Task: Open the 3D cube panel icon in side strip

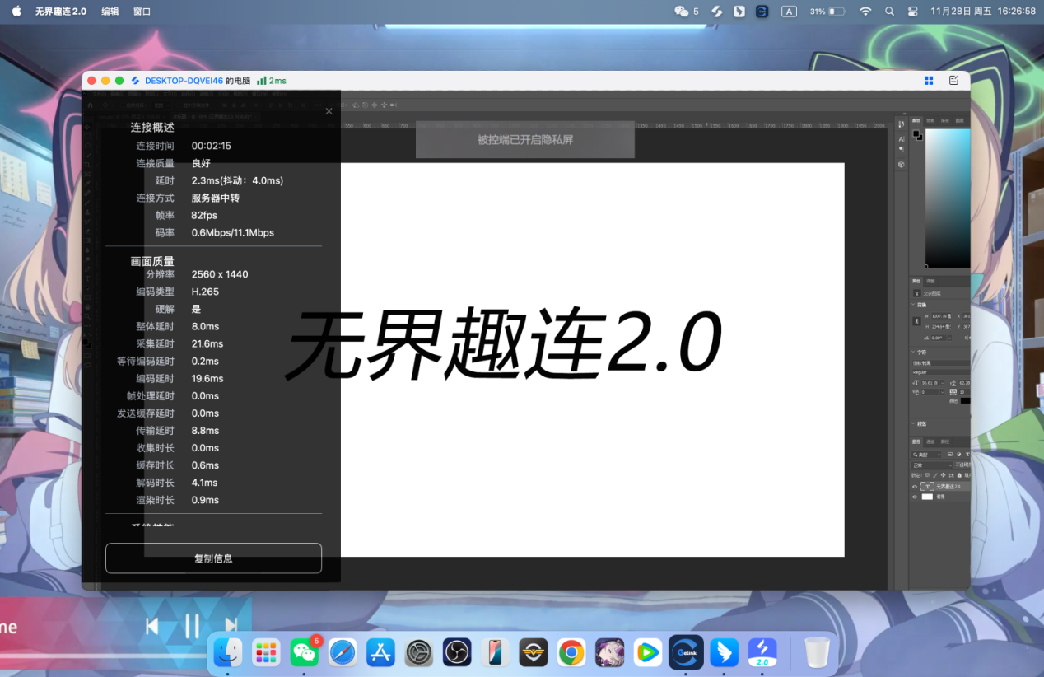Action: (x=902, y=164)
